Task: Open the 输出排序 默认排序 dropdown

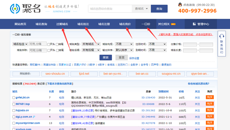Action: [x=124, y=50]
